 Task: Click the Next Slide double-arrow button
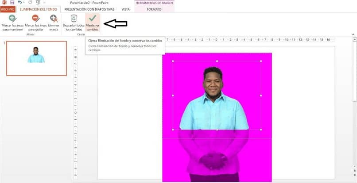point(354,175)
